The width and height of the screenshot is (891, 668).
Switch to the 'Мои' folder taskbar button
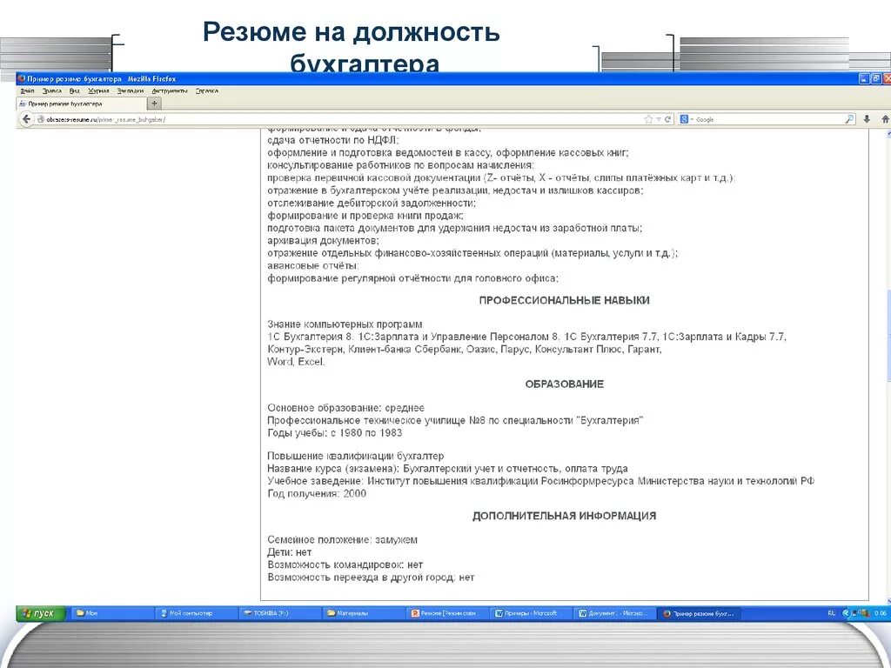click(x=112, y=613)
